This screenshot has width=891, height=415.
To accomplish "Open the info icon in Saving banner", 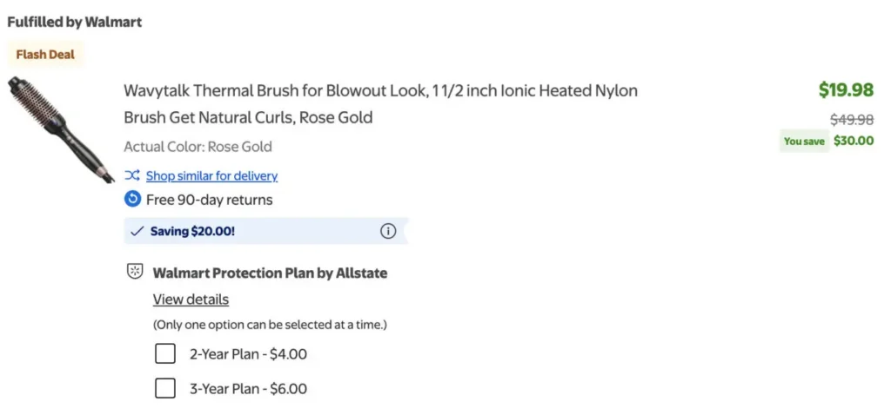I will pos(388,231).
